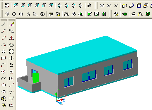Create a solid Sphere
The height and width of the screenshot is (110, 152).
click(x=14, y=14)
